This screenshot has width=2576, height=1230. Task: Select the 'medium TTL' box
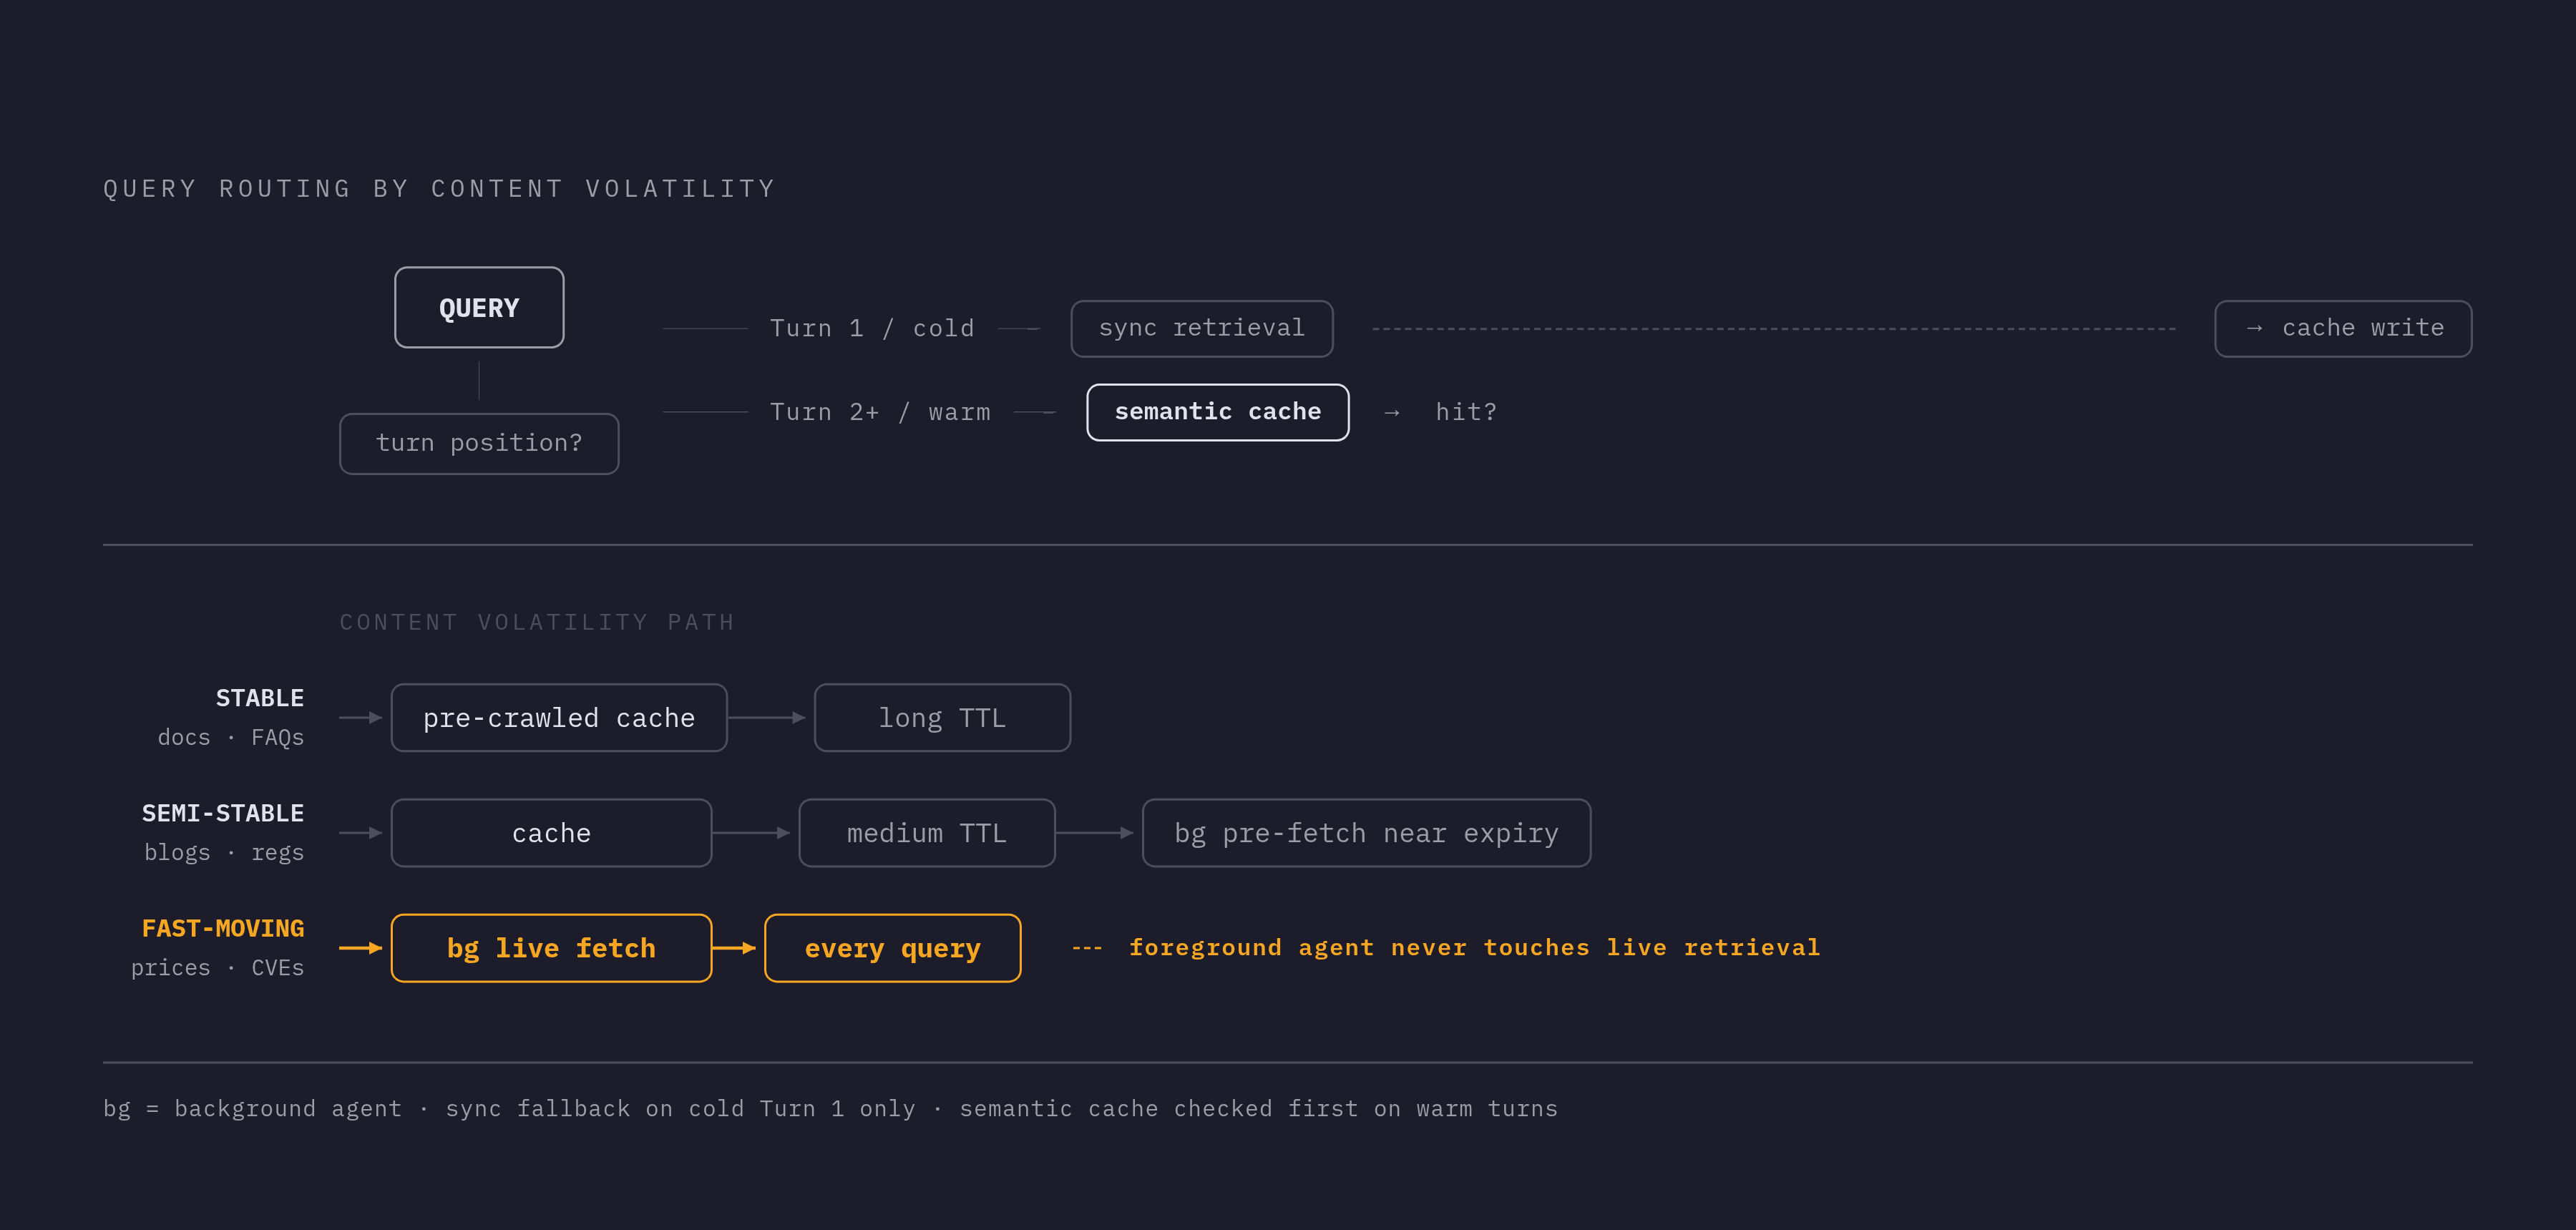point(926,833)
